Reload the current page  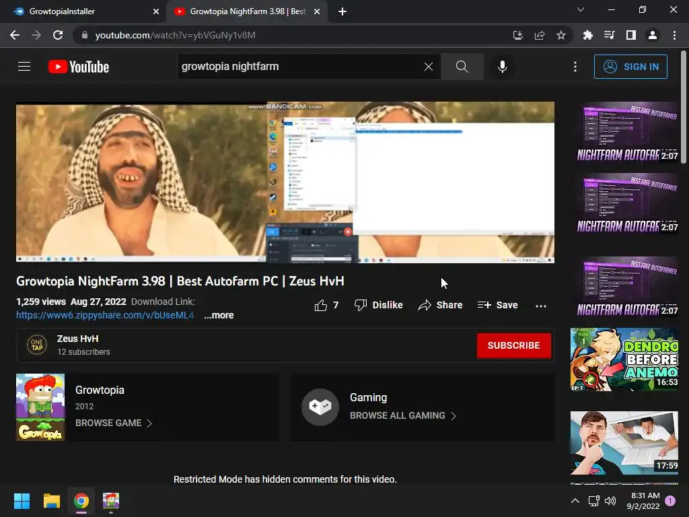[58, 35]
